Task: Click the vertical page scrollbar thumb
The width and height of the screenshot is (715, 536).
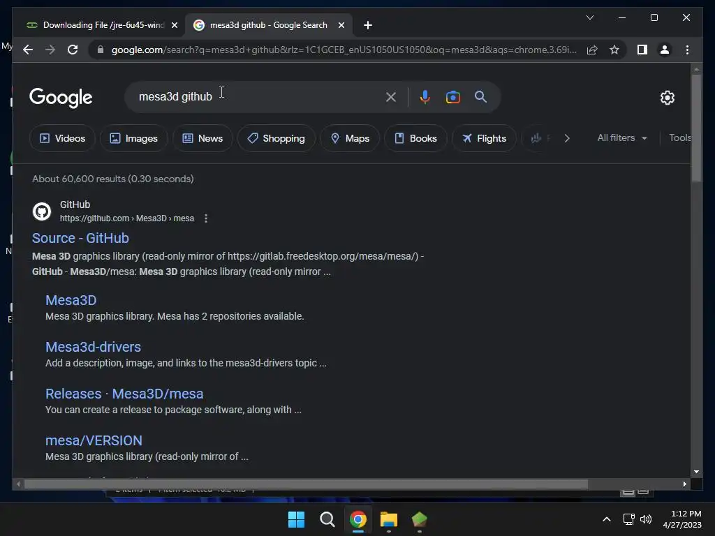Action: point(696,128)
